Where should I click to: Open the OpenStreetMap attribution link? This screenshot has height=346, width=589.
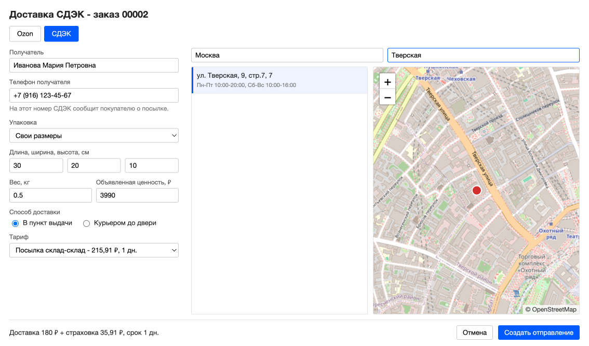tap(554, 309)
